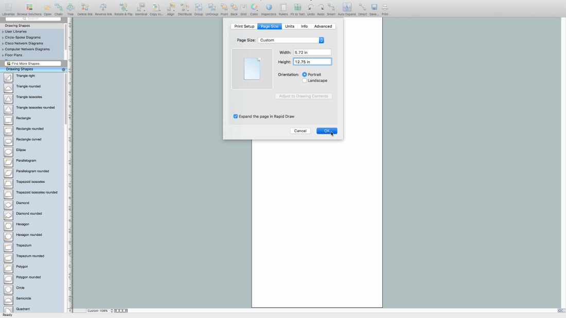Open the Libraries toolbar icon
566x318 pixels.
[8, 8]
